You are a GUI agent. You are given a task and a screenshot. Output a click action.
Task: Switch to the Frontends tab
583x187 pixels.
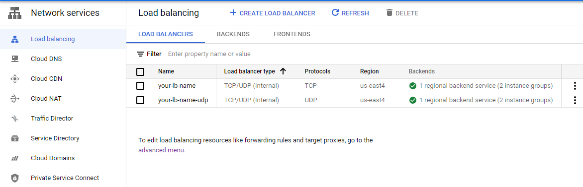click(x=292, y=34)
